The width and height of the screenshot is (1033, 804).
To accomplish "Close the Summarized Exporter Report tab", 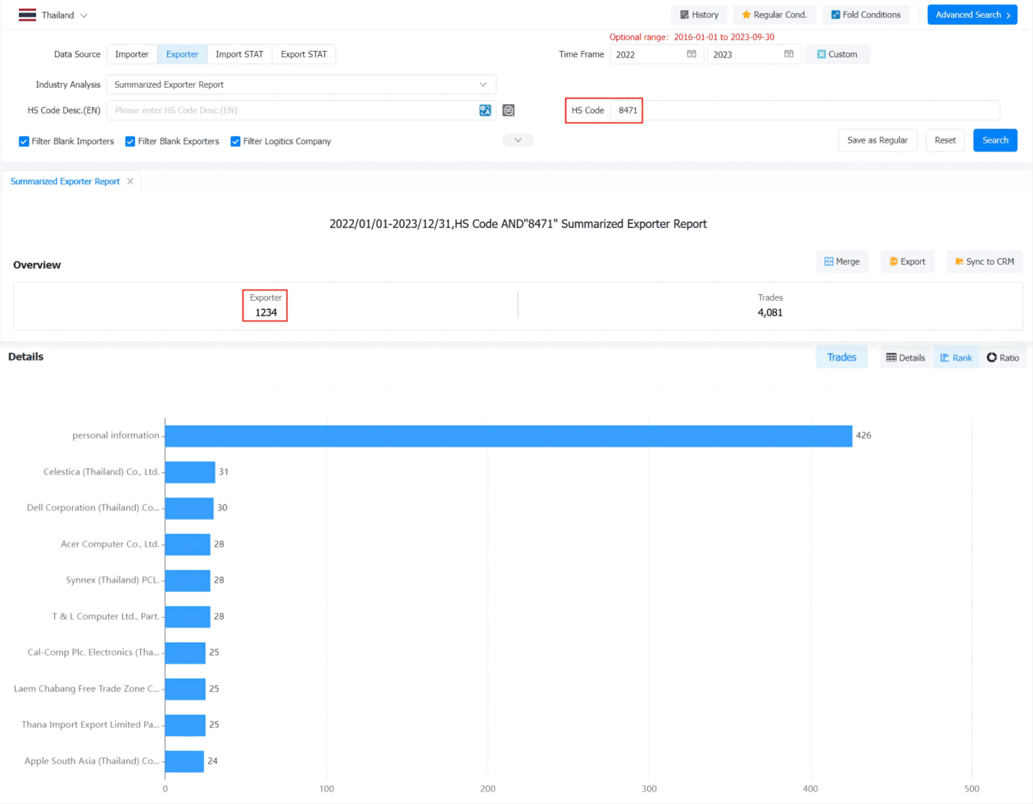I will pos(130,181).
